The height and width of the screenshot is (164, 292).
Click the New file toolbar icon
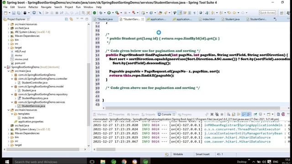pos(5,13)
